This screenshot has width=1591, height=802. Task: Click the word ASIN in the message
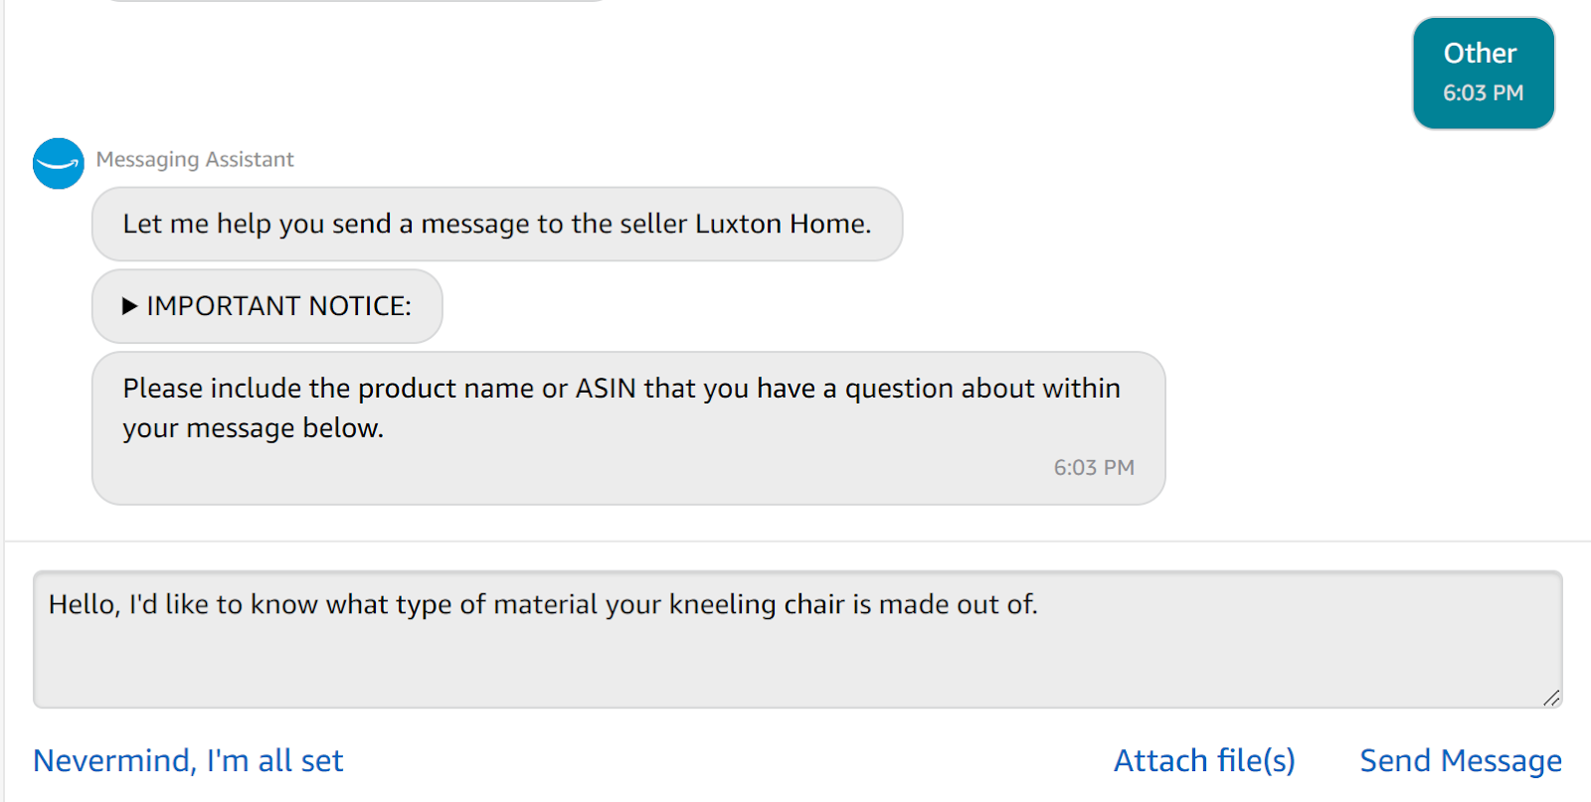pos(606,389)
